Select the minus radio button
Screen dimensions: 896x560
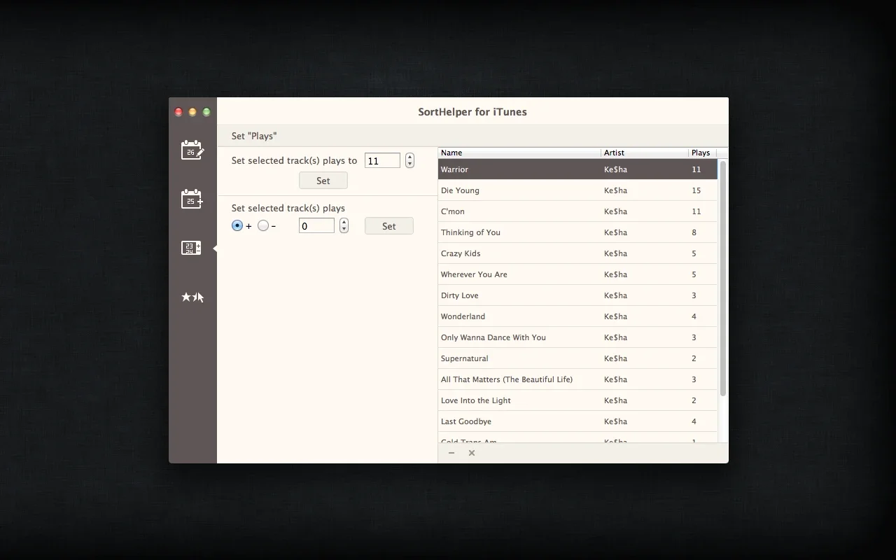[263, 225]
